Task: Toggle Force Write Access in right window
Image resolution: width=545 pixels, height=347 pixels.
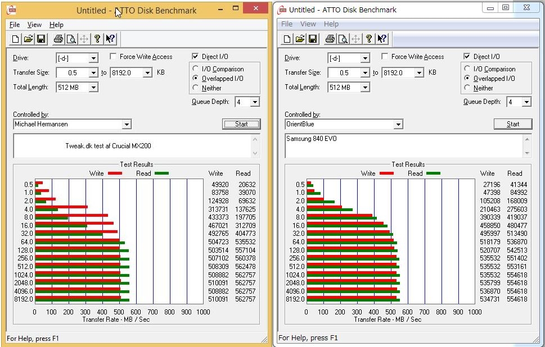Action: [384, 56]
